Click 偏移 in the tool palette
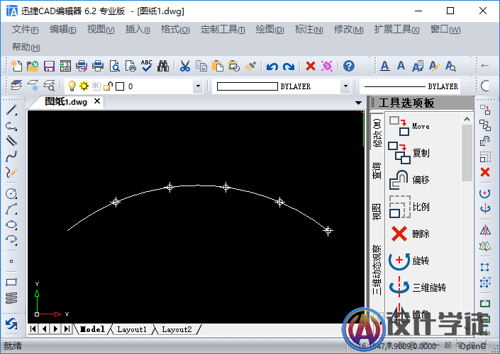Viewport: 500px width, 354px height. [409, 180]
